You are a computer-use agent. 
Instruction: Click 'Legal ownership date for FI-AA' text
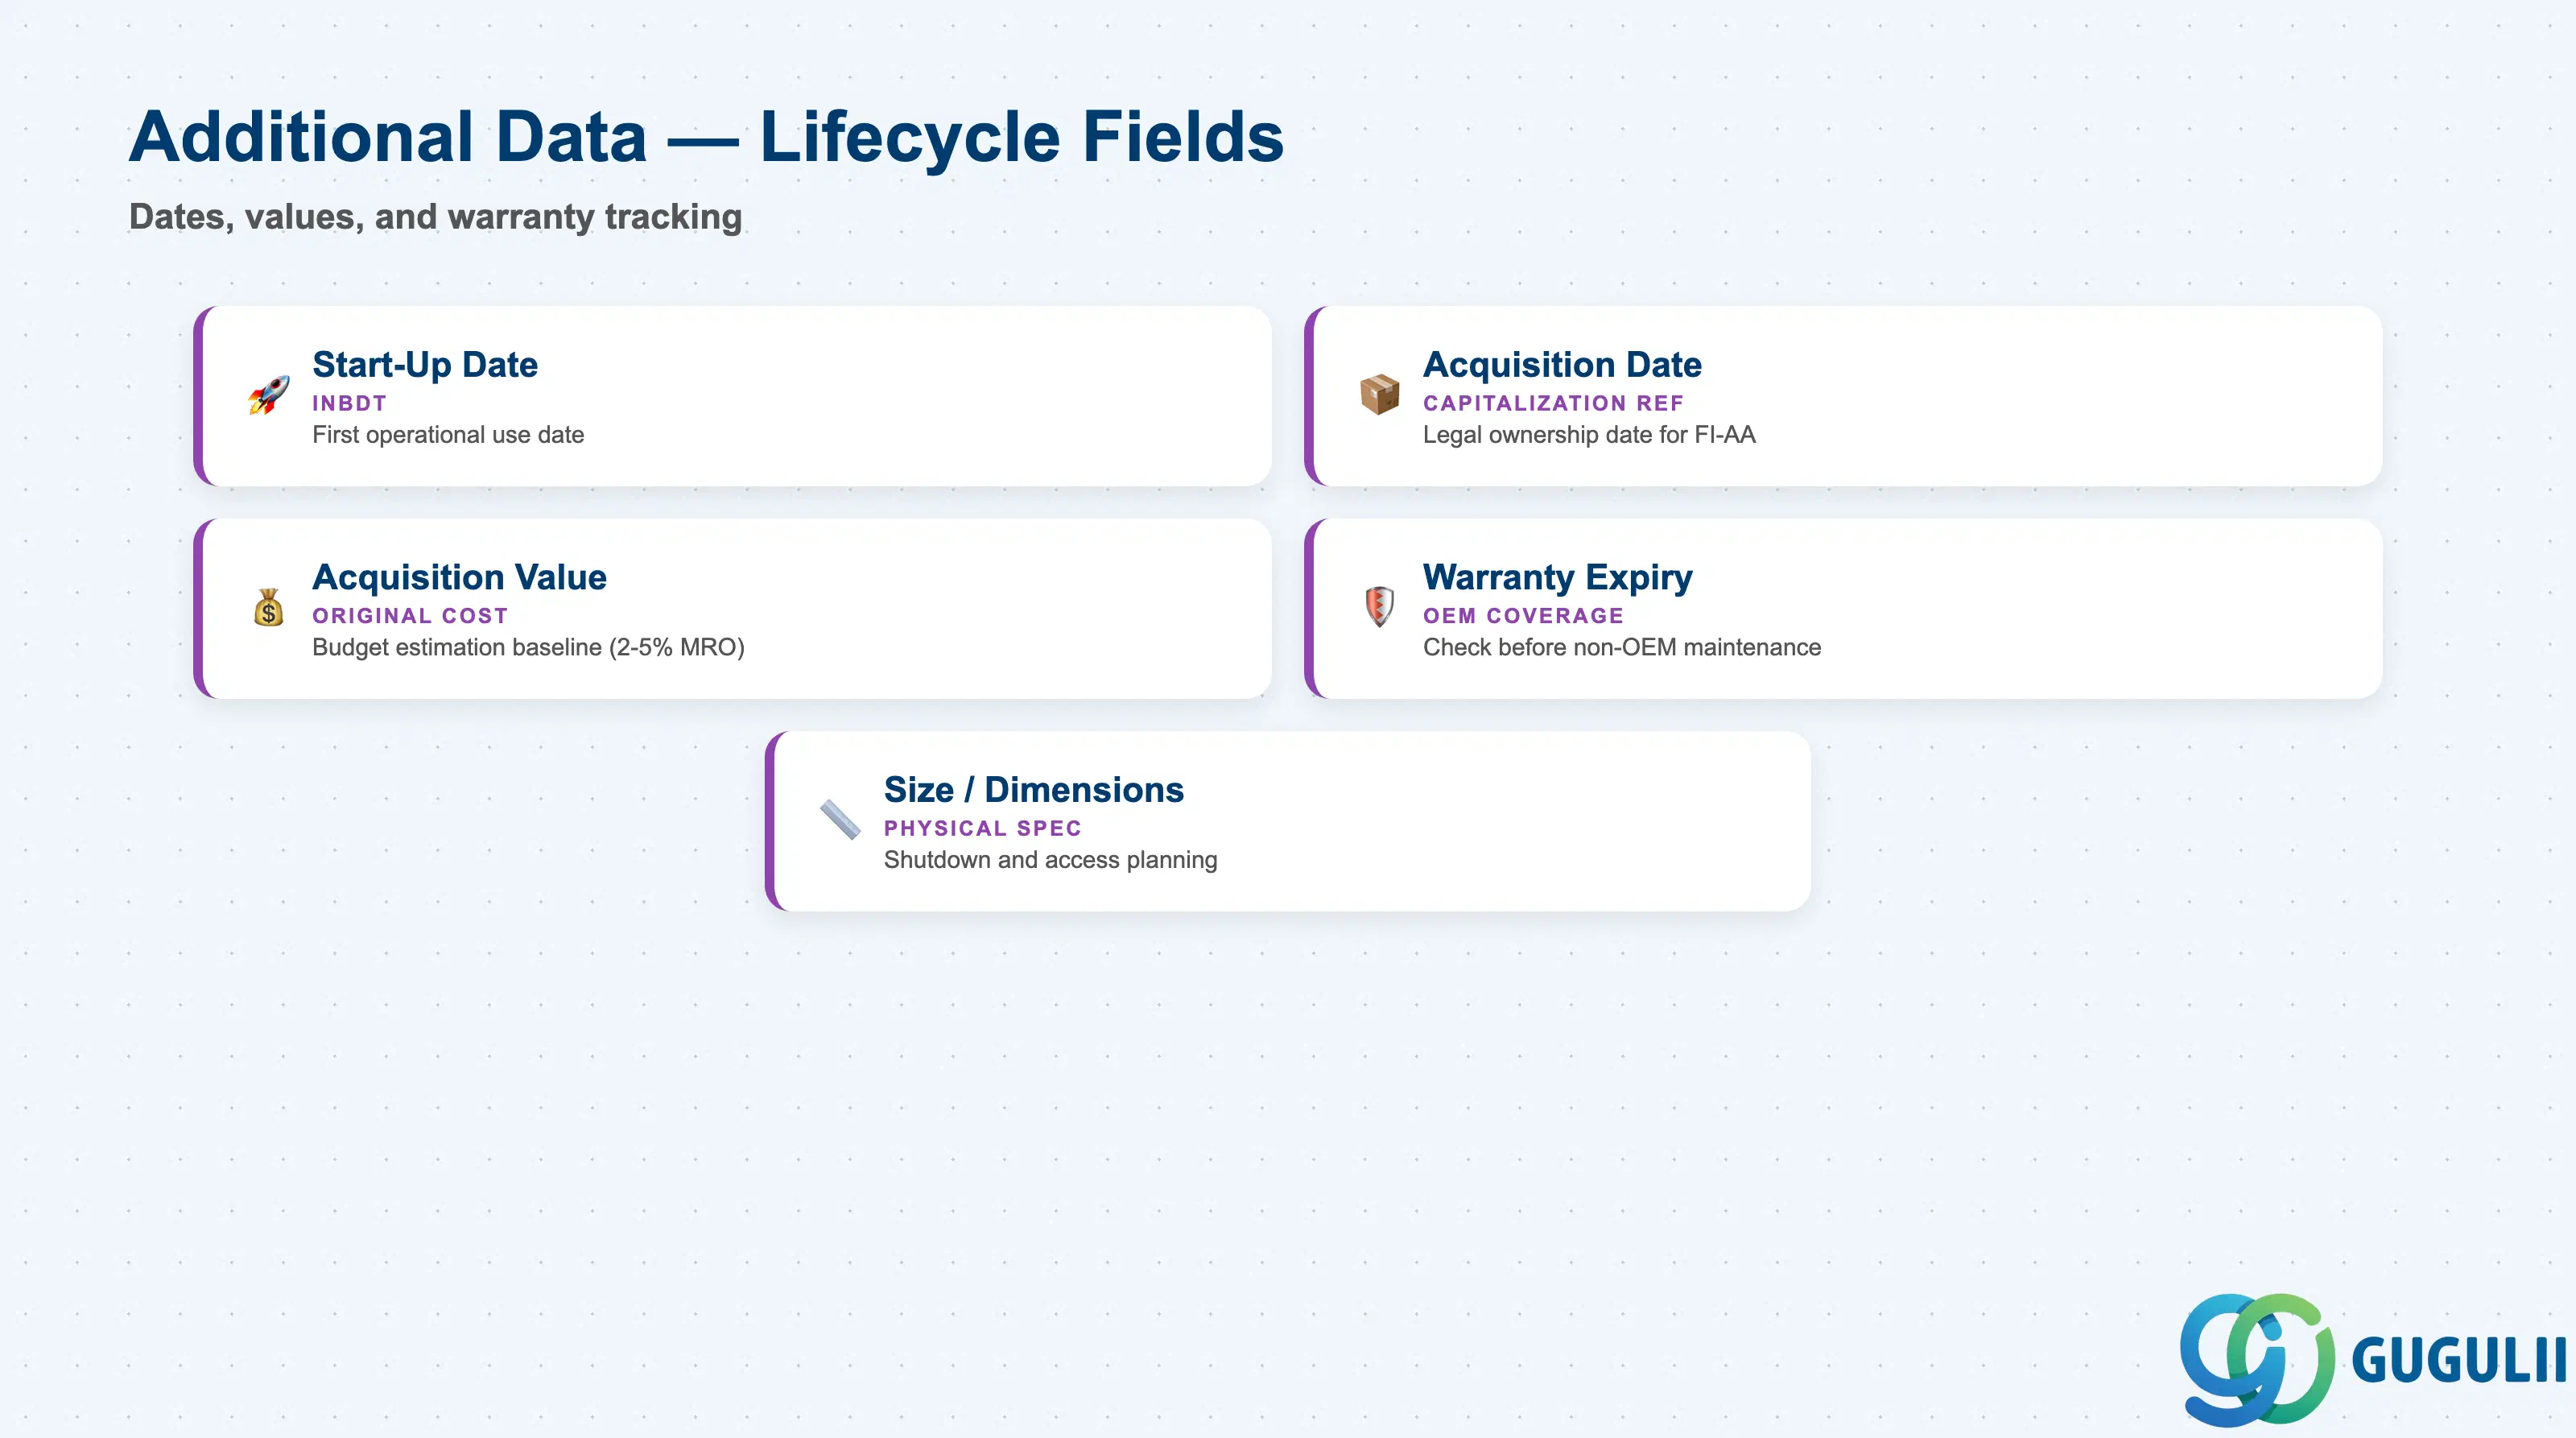click(x=1589, y=435)
